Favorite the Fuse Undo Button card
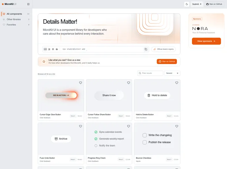This screenshot has width=227, height=169. pos(81,126)
